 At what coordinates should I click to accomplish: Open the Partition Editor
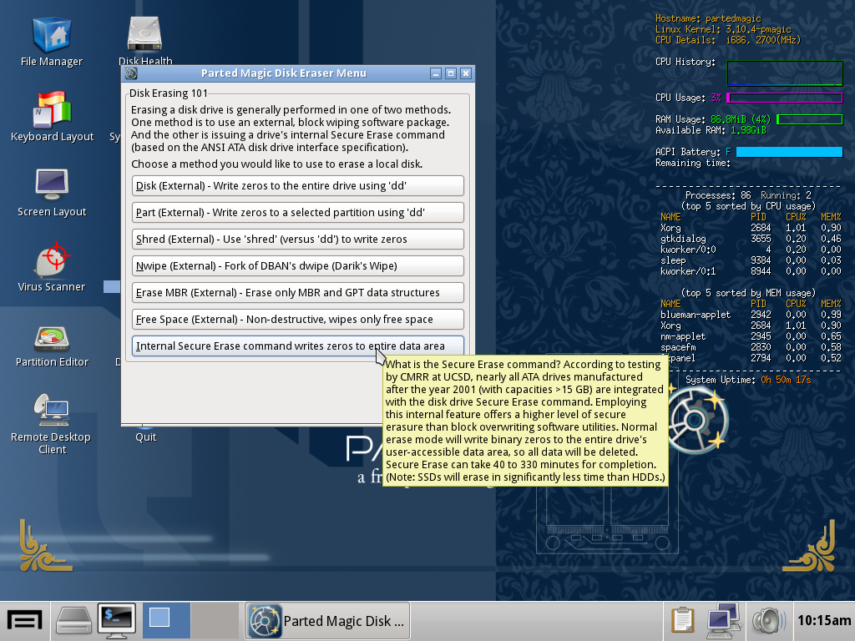pyautogui.click(x=50, y=334)
